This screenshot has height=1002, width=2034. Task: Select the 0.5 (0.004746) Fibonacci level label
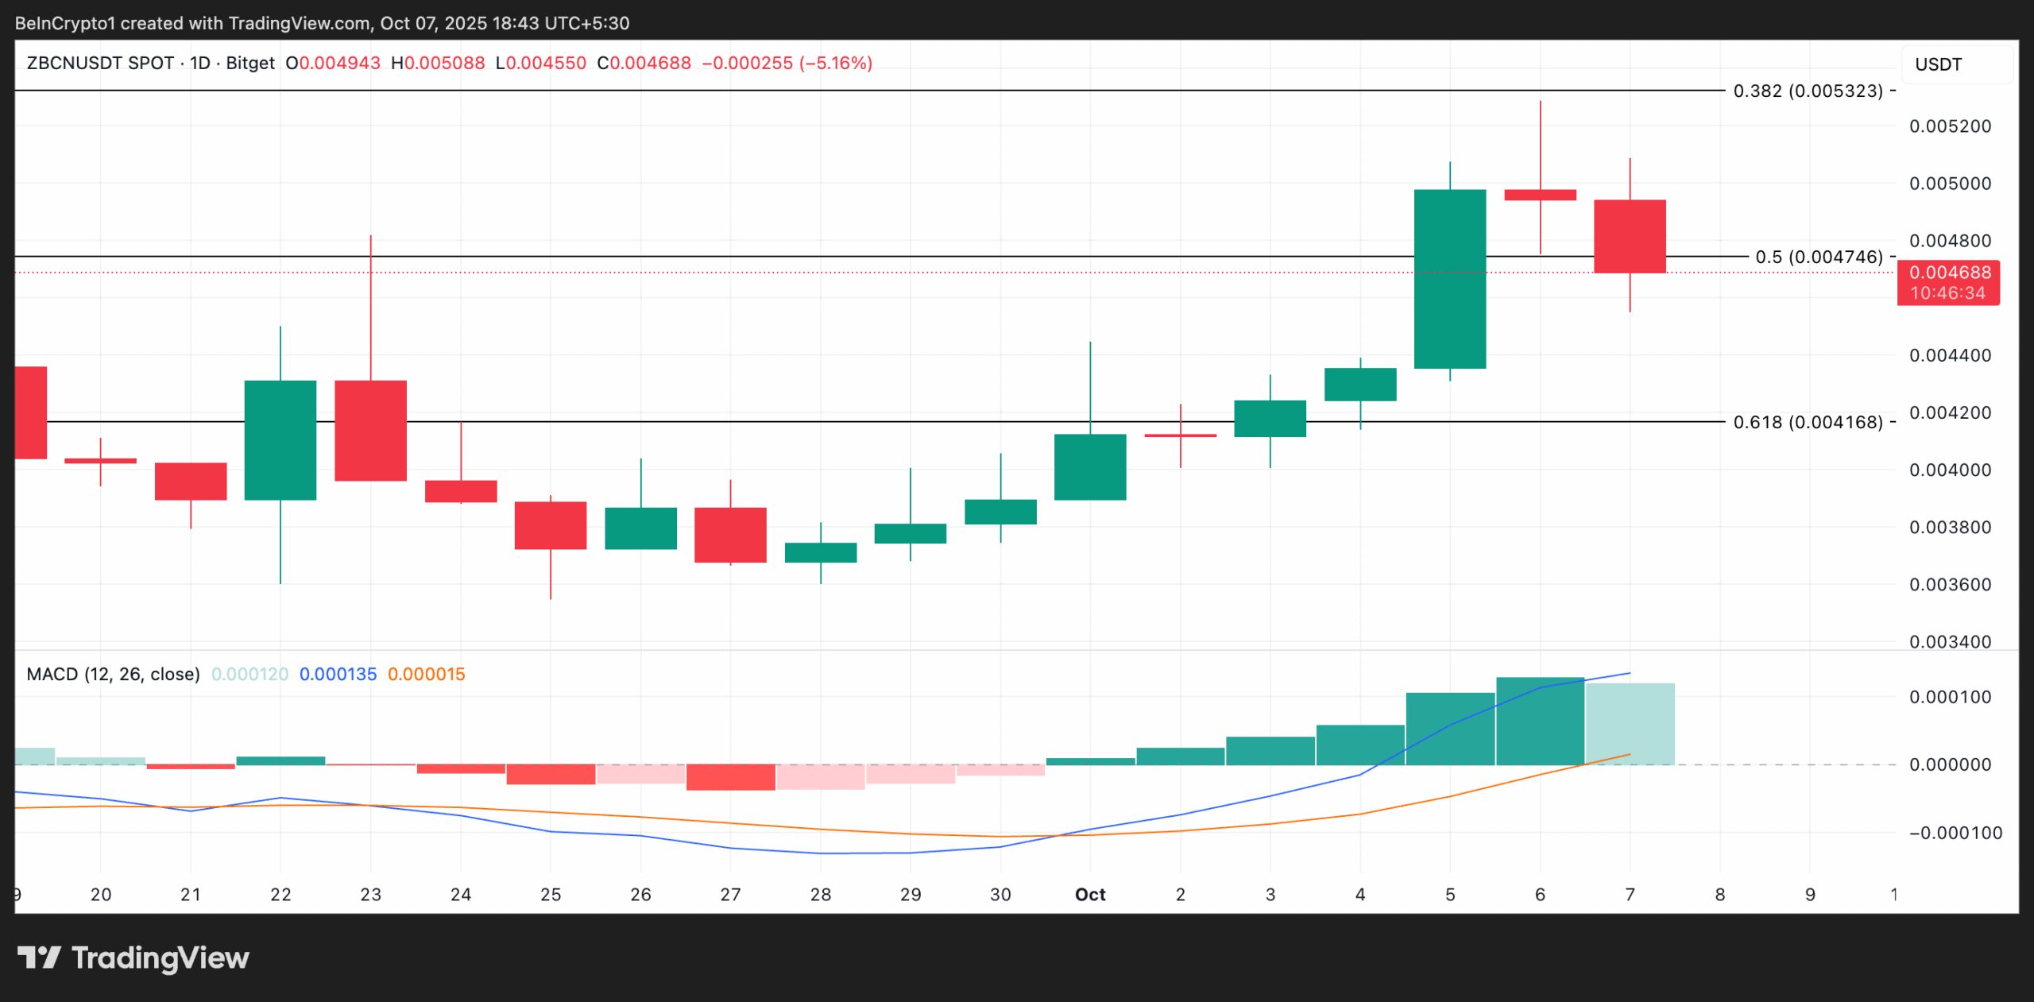pyautogui.click(x=1819, y=257)
